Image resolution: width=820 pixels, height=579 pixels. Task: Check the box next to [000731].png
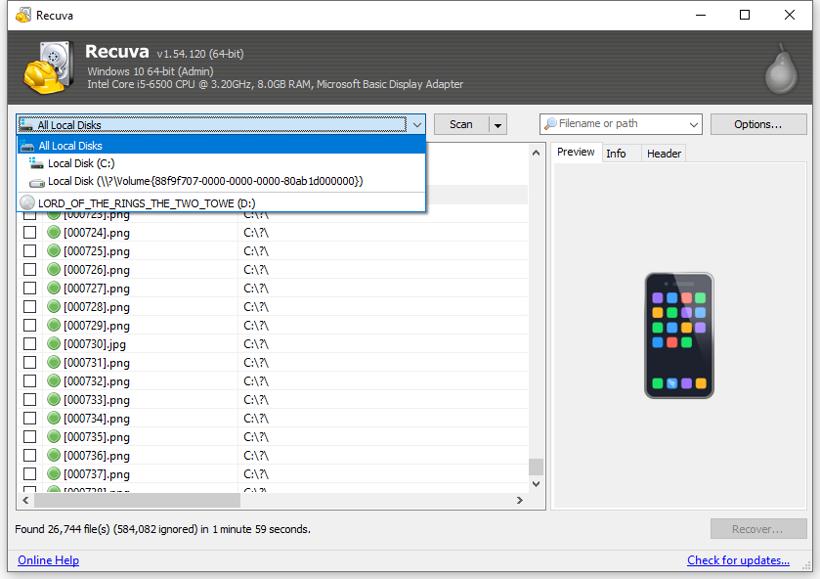pyautogui.click(x=29, y=363)
